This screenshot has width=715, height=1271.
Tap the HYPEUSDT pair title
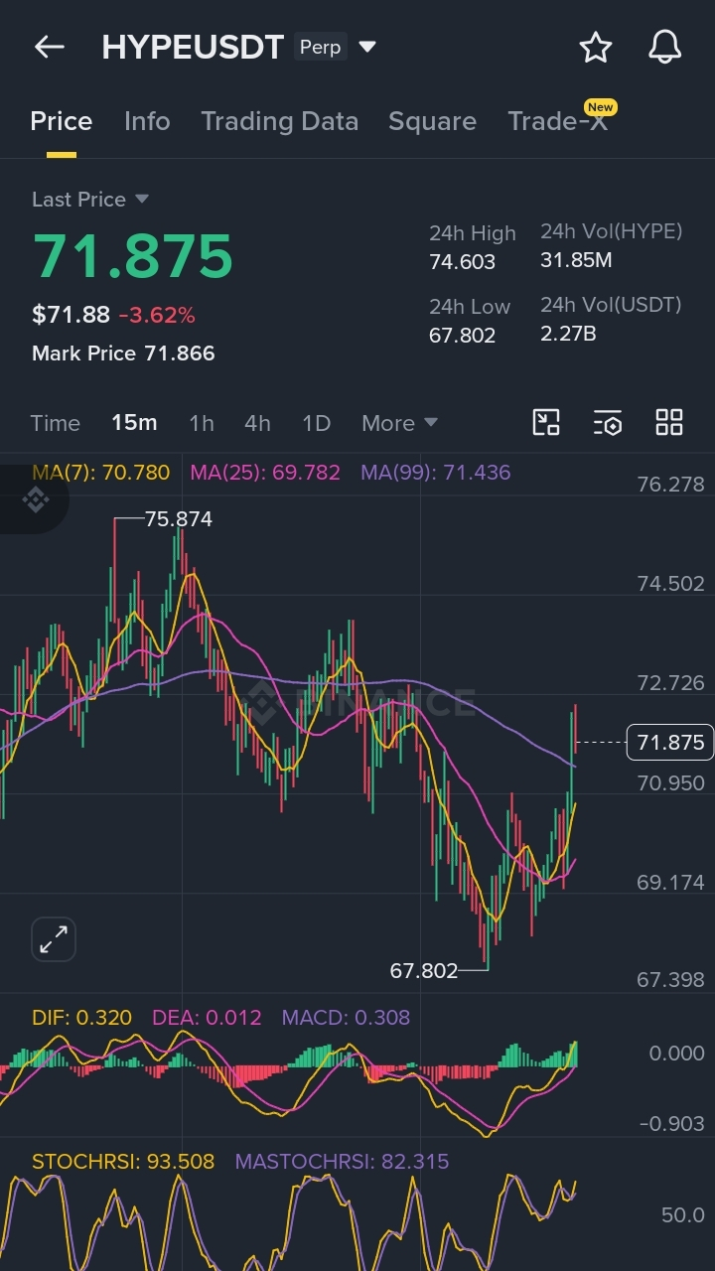[x=193, y=47]
